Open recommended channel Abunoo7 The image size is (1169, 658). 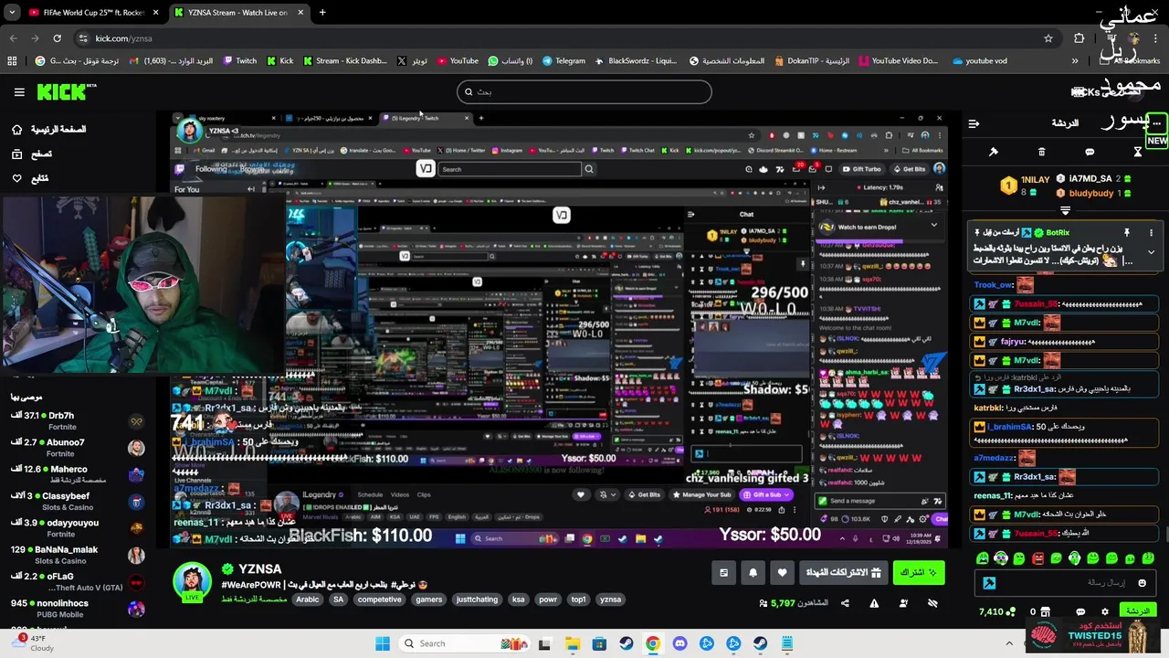tap(78, 448)
